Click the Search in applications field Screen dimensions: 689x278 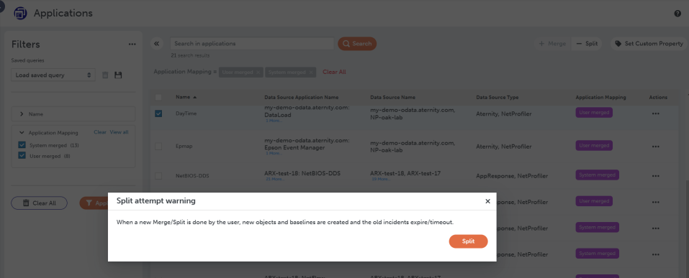click(252, 43)
